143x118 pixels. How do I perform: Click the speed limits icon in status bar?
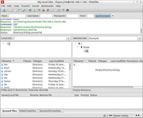tap(107, 115)
